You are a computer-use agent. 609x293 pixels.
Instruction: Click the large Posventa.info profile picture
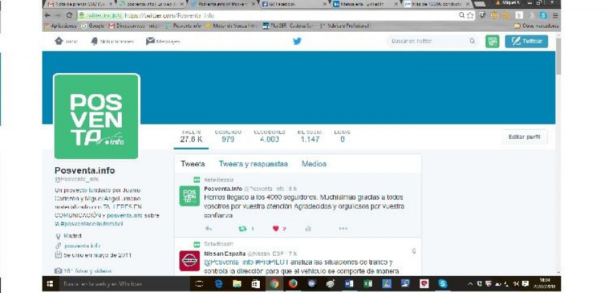tap(96, 116)
